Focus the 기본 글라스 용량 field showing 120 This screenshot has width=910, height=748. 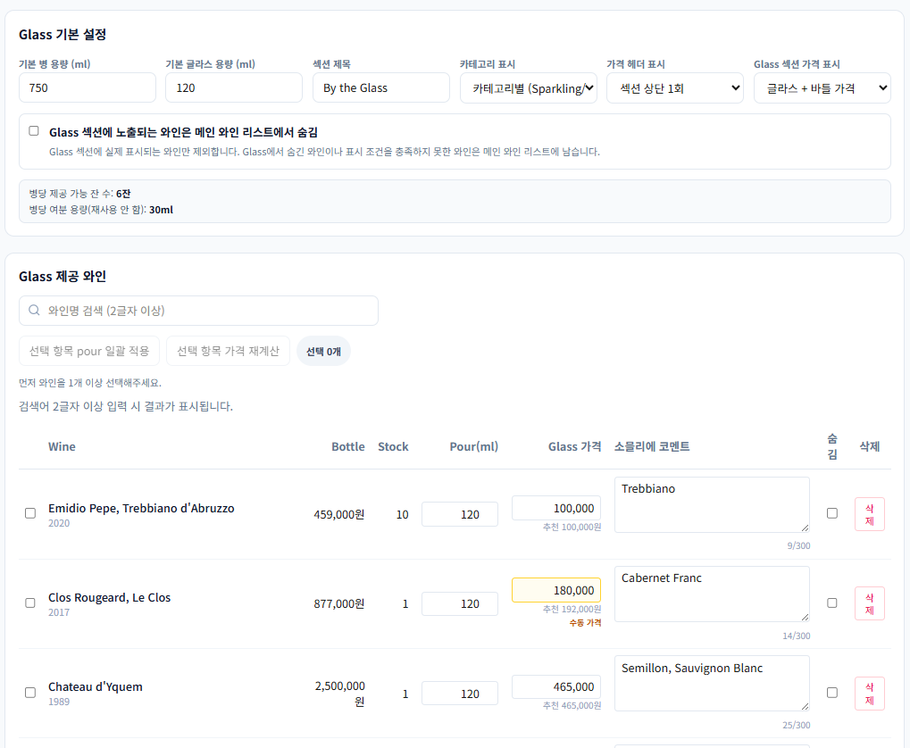pyautogui.click(x=234, y=87)
